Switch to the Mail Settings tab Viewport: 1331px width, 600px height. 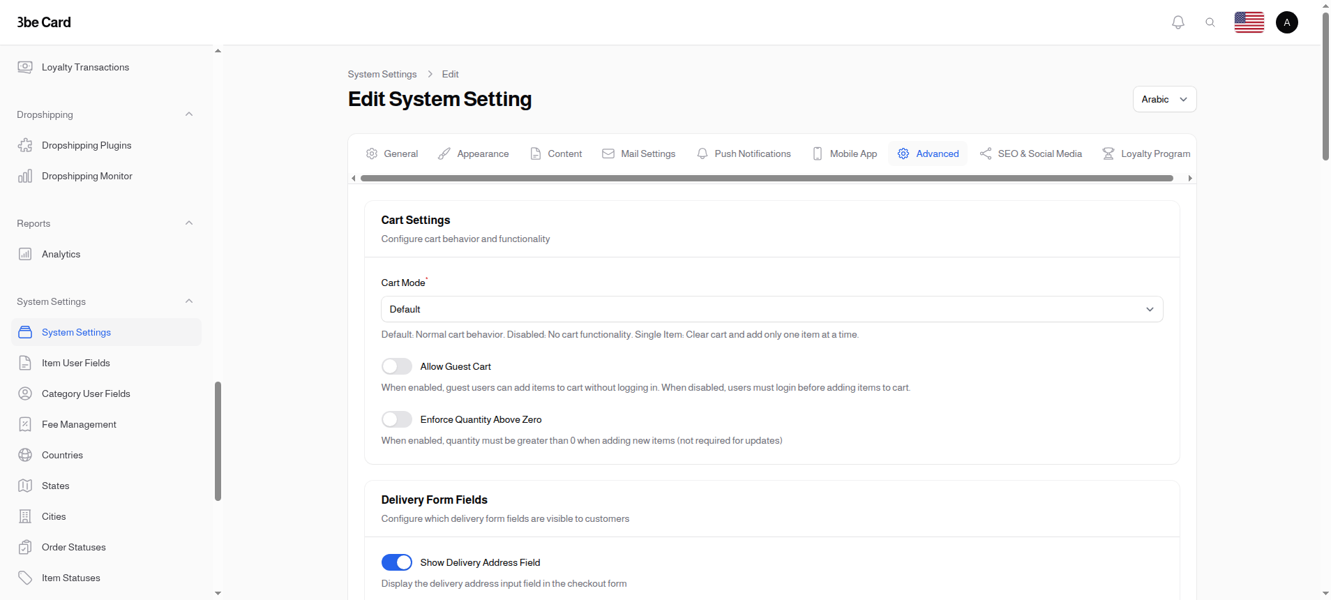(639, 153)
